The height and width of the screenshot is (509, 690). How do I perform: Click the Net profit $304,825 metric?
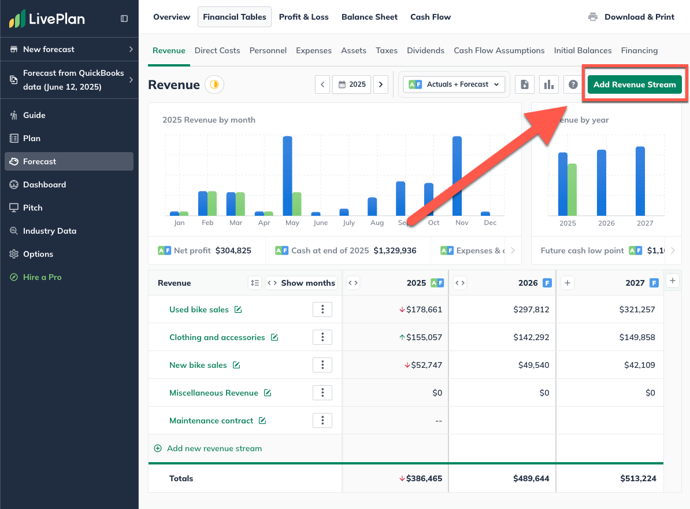coord(205,250)
